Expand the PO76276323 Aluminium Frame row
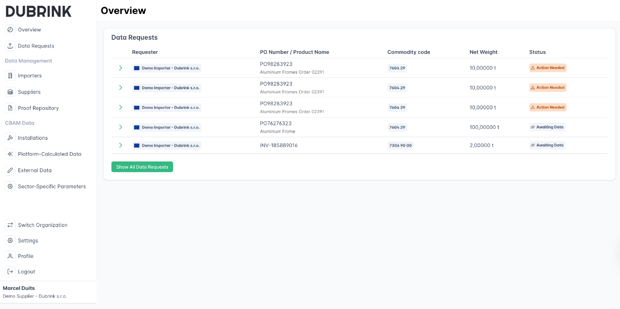 [120, 127]
